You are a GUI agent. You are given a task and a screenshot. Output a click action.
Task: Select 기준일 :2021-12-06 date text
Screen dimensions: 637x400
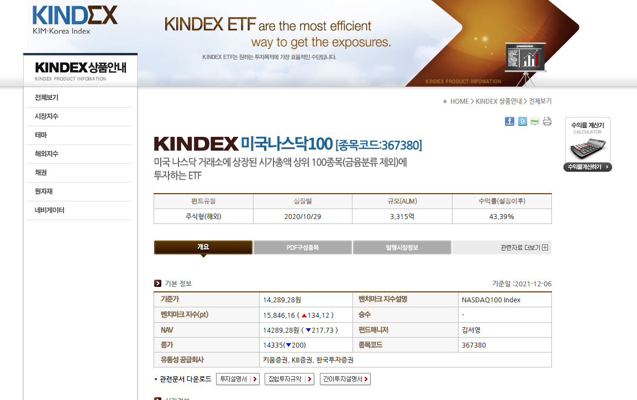[x=522, y=284]
